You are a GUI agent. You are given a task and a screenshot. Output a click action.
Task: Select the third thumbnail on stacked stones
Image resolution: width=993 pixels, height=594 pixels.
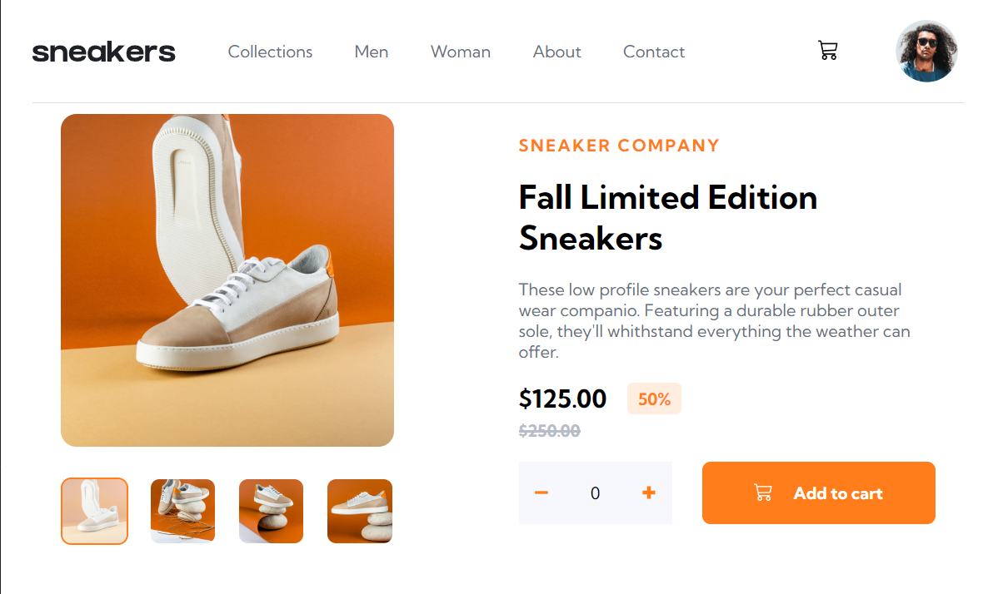[271, 511]
